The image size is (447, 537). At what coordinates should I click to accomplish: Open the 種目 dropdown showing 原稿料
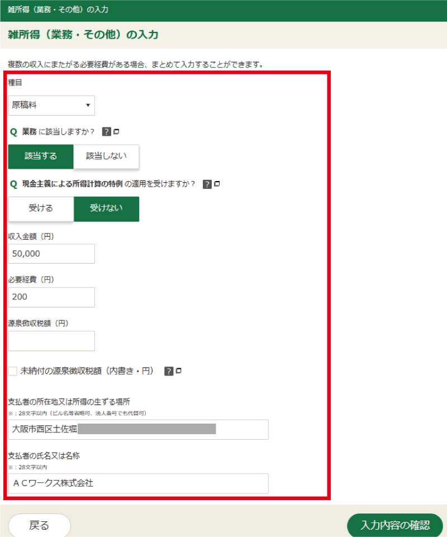(51, 105)
